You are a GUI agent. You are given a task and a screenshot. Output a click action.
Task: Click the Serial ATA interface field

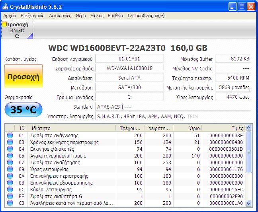(x=129, y=78)
